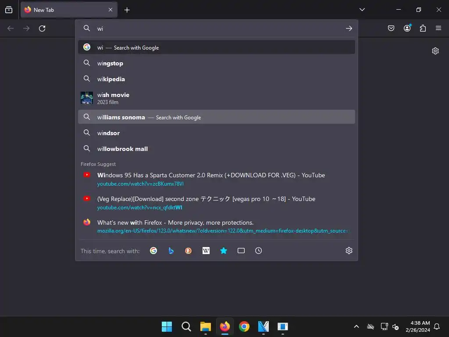Go forward one page
Viewport: 449px width, 337px height.
(26, 29)
